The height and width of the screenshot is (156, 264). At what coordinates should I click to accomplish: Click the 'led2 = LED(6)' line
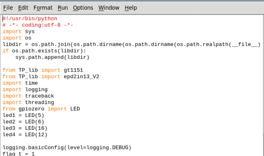(x=24, y=122)
